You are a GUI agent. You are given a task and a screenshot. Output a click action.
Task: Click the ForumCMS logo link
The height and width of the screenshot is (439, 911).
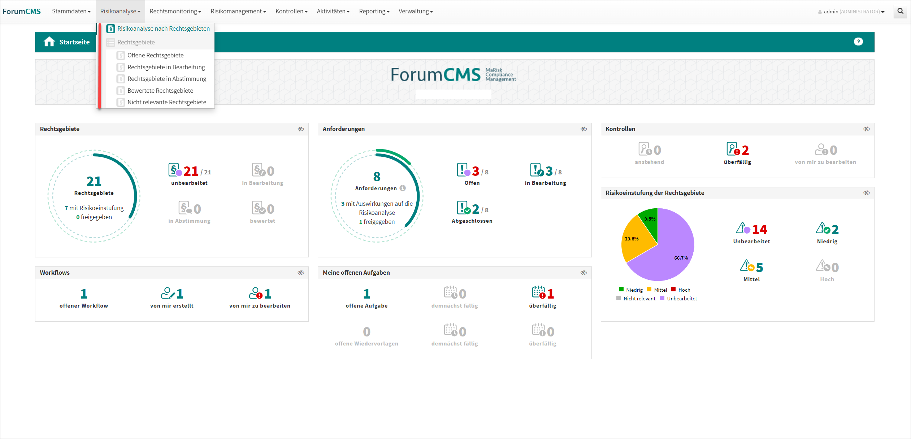[x=22, y=11]
